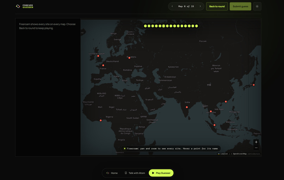The height and width of the screenshot is (180, 284).
Task: Click the last progress dot in the row
Action: [x=197, y=26]
